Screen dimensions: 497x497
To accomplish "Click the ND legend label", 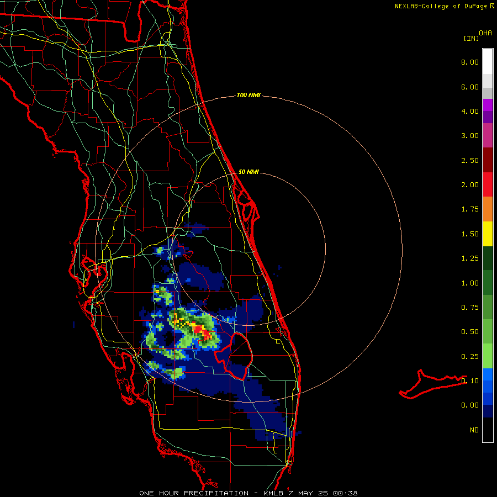I will [474, 430].
